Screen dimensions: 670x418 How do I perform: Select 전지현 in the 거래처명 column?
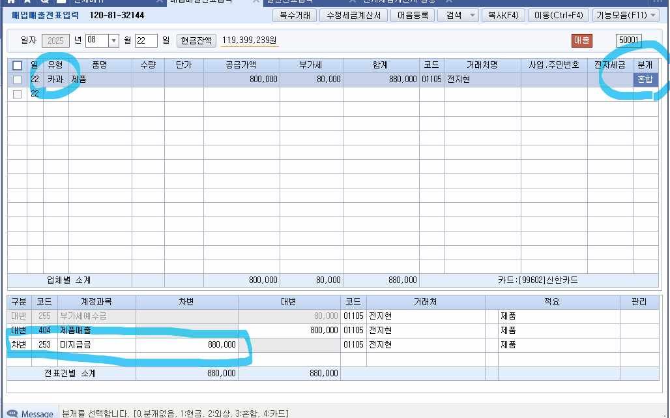[482, 80]
